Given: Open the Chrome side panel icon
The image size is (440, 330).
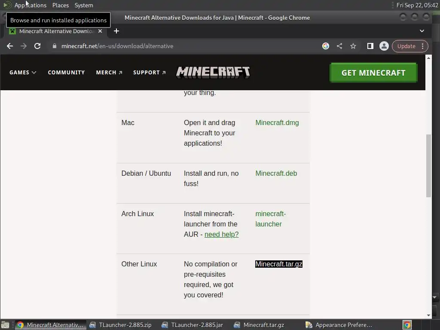Looking at the screenshot, I should [370, 46].
